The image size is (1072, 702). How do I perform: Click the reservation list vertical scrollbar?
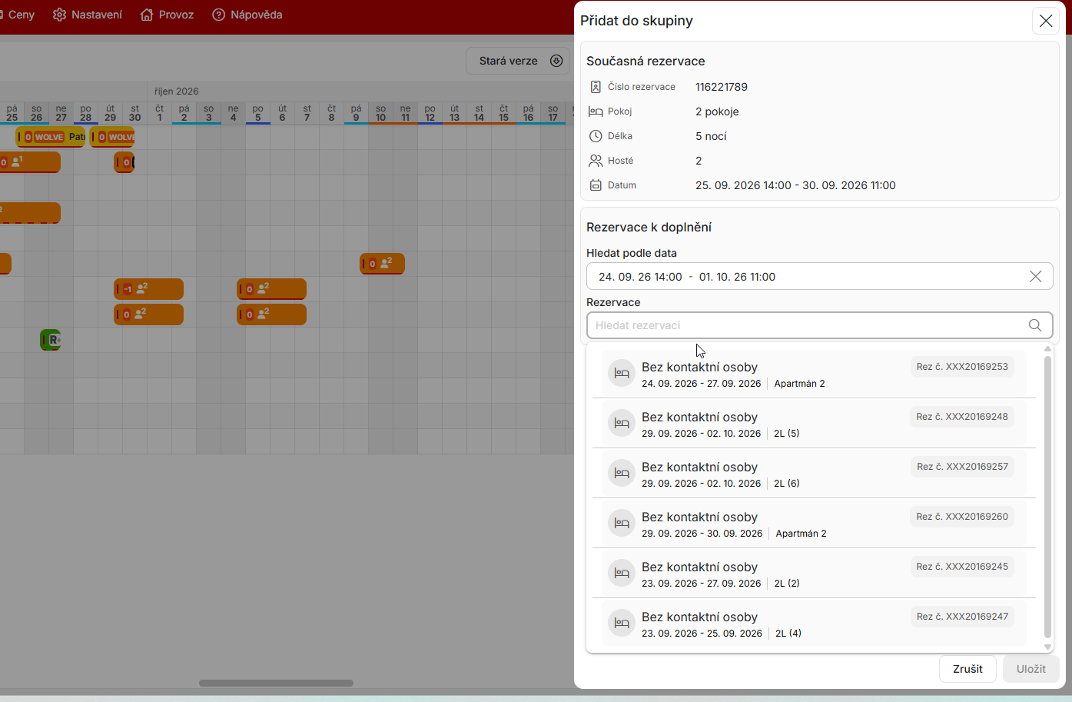[x=1047, y=497]
